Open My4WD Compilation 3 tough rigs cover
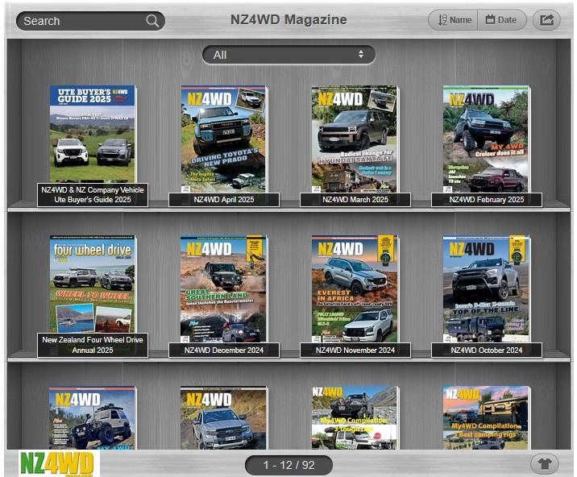The width and height of the screenshot is (577, 477). [x=355, y=417]
